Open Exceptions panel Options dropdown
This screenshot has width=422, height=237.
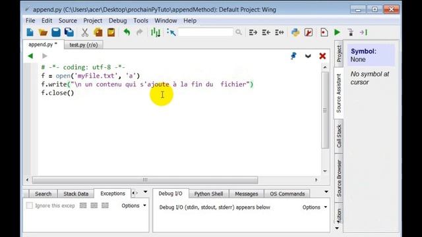coord(134,205)
